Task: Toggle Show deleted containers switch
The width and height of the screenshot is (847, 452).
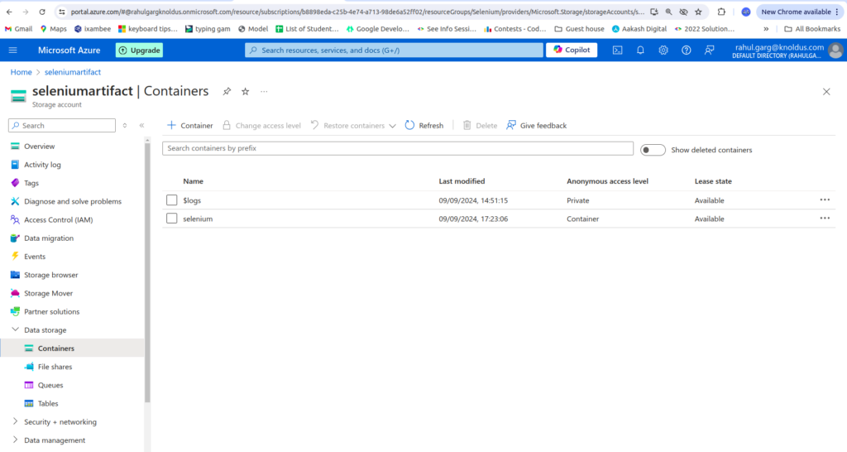Action: (653, 150)
